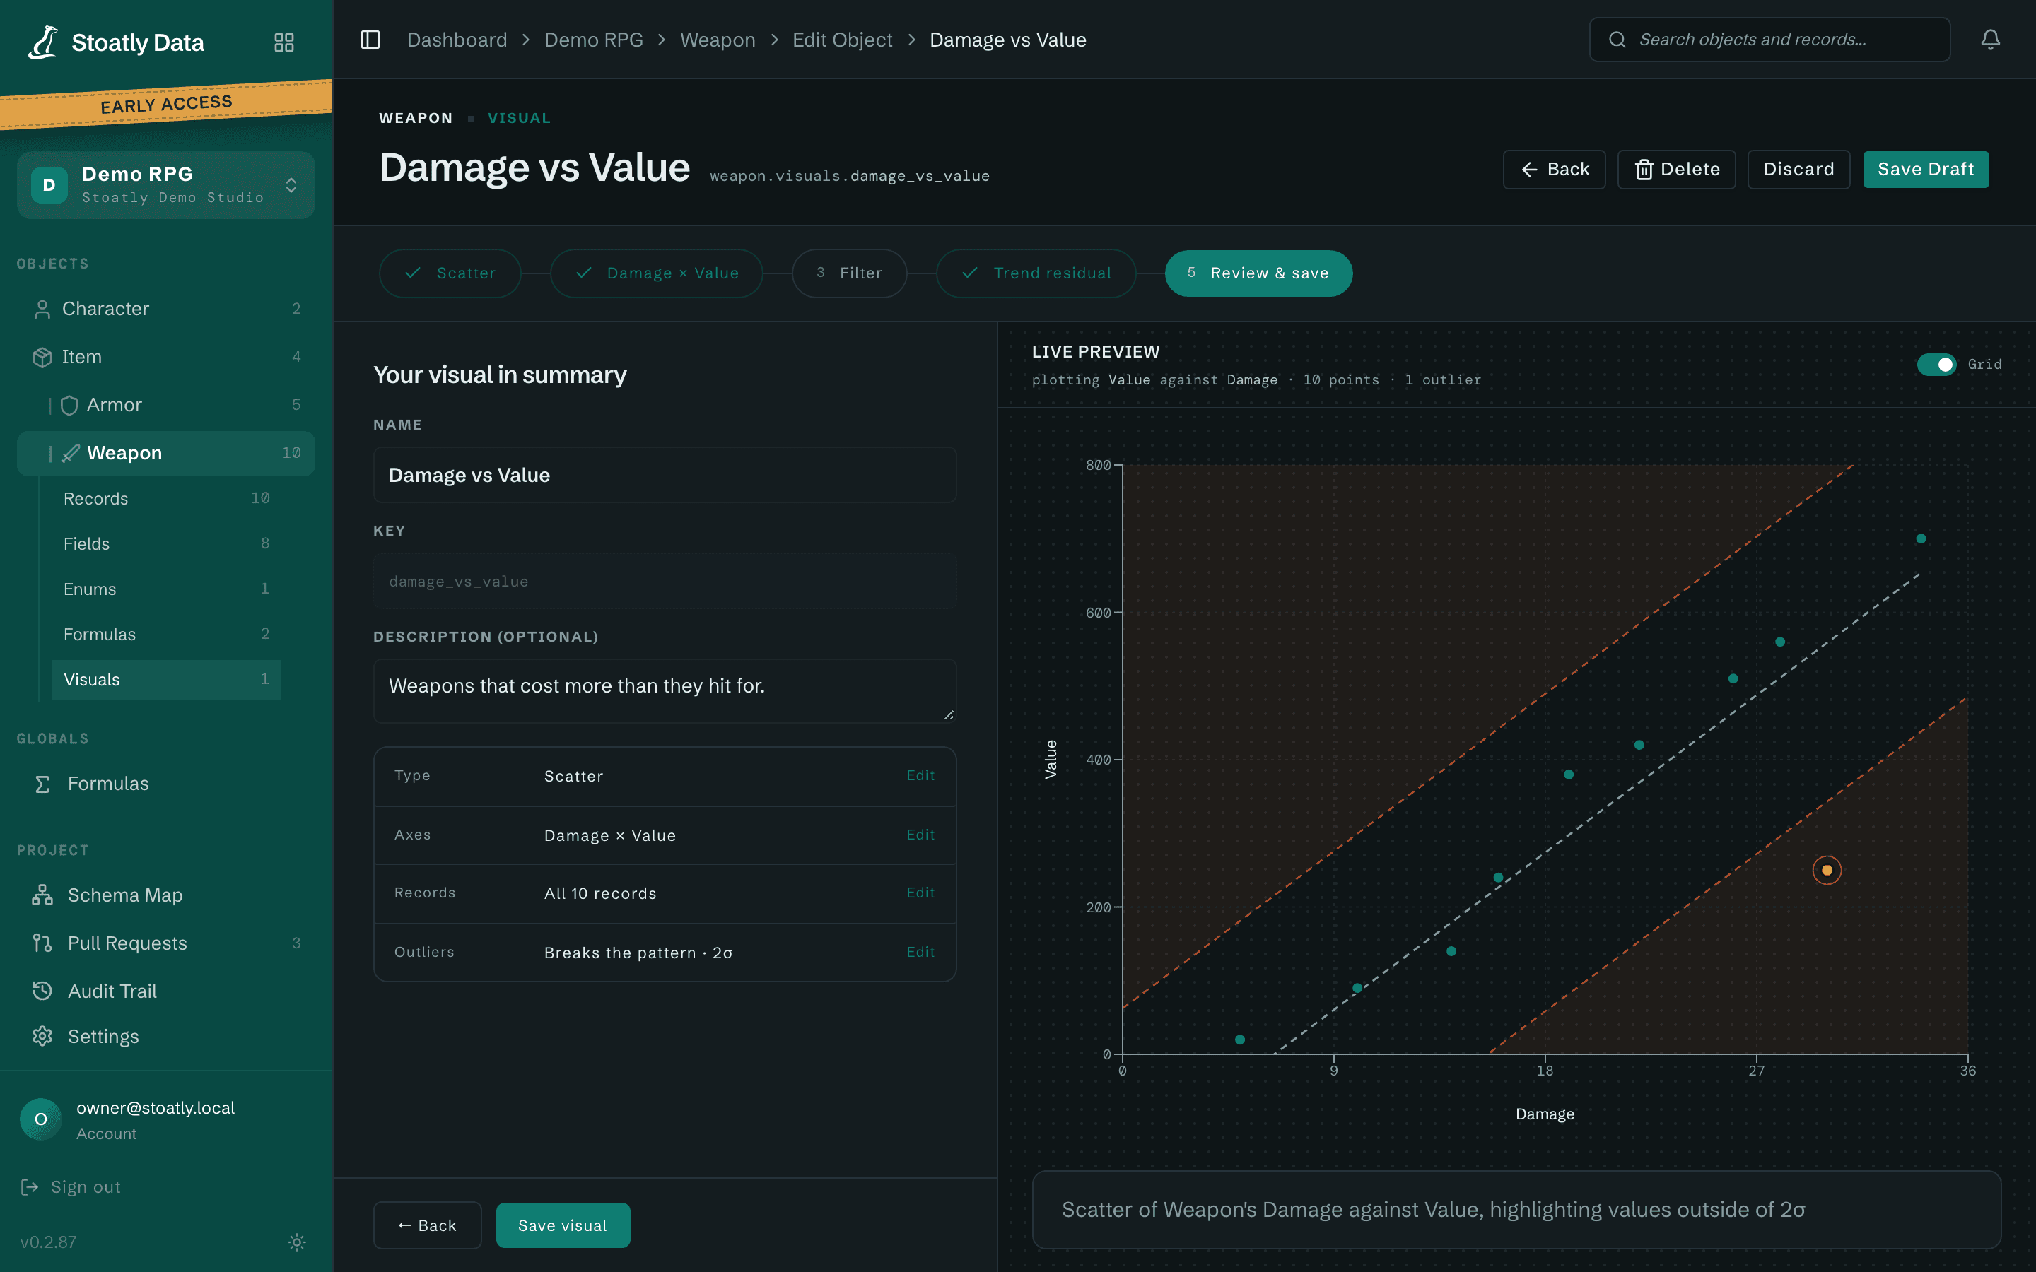
Task: Click Delete button
Action: (x=1676, y=170)
